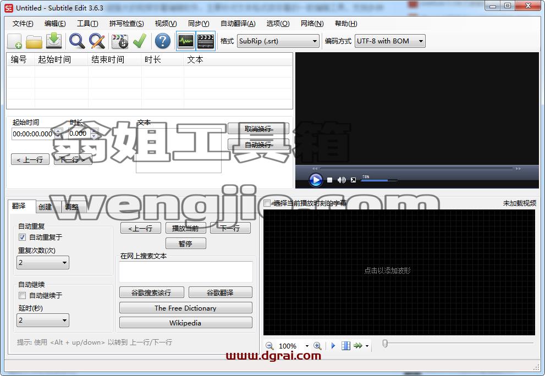
Task: Click the New subtitle file icon
Action: 15,41
